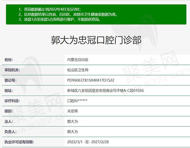Click the 诊疗科目 label

12,101
